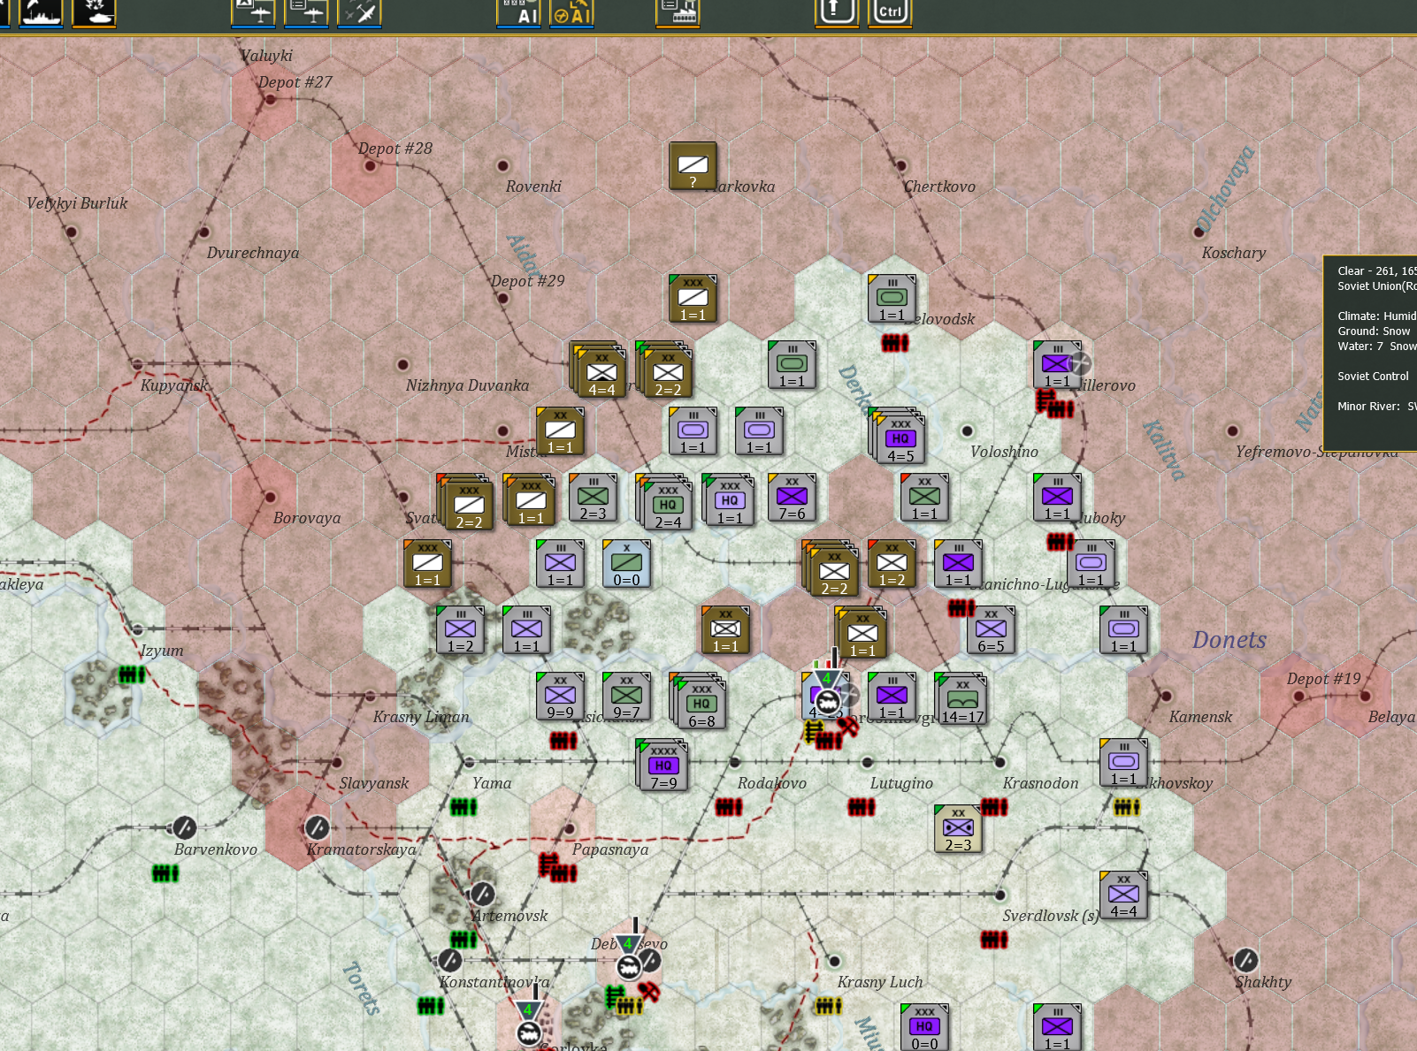The height and width of the screenshot is (1051, 1417).
Task: Select the unknown '?' unit near Markovka
Action: click(x=693, y=165)
